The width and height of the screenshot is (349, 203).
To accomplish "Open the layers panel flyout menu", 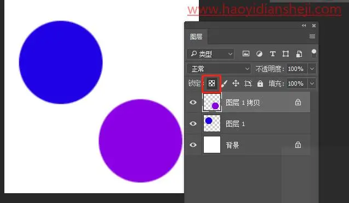I will coord(312,36).
